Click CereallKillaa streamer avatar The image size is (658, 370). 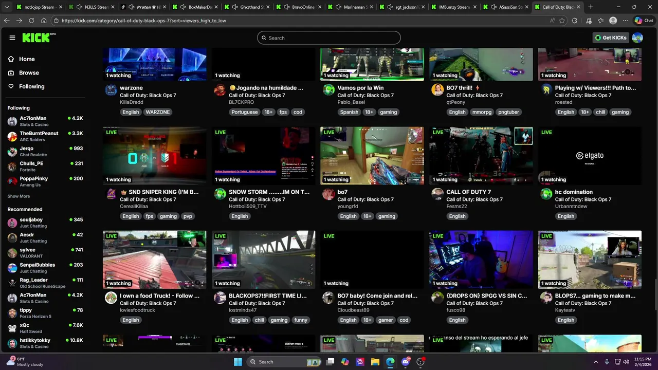point(111,194)
